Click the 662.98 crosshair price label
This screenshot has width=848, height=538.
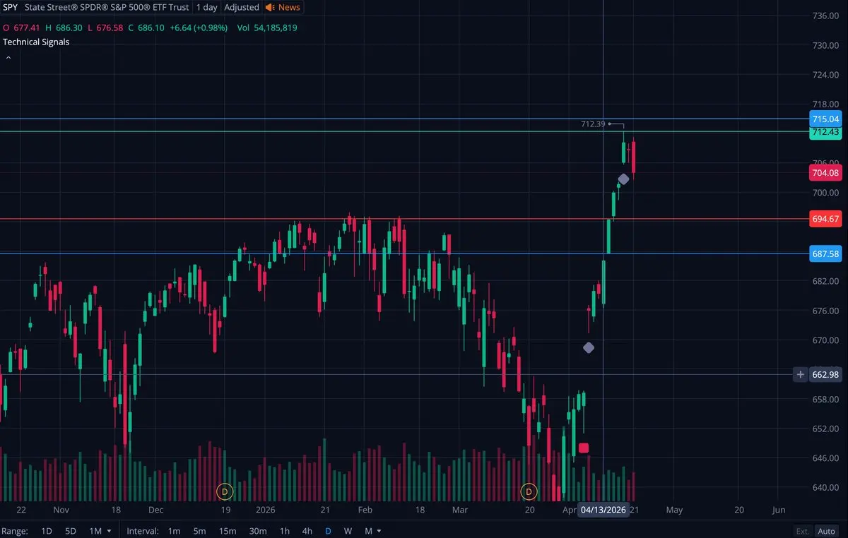(825, 375)
